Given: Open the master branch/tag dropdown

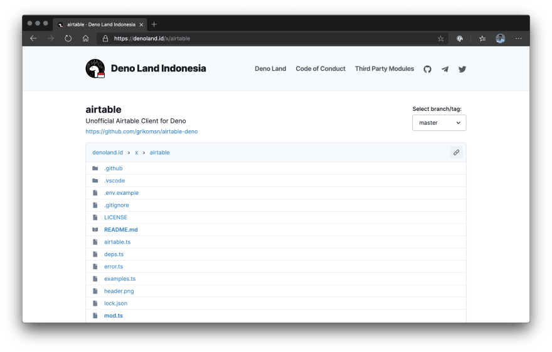Looking at the screenshot, I should click(x=439, y=123).
